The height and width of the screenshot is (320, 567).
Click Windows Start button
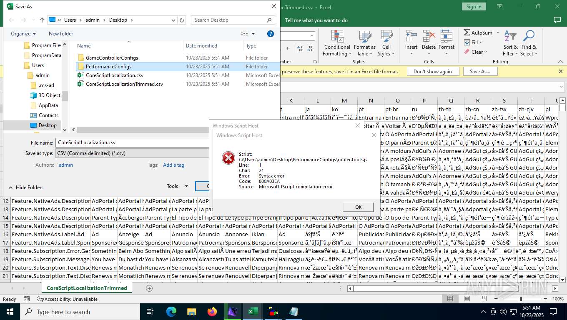coord(10,312)
